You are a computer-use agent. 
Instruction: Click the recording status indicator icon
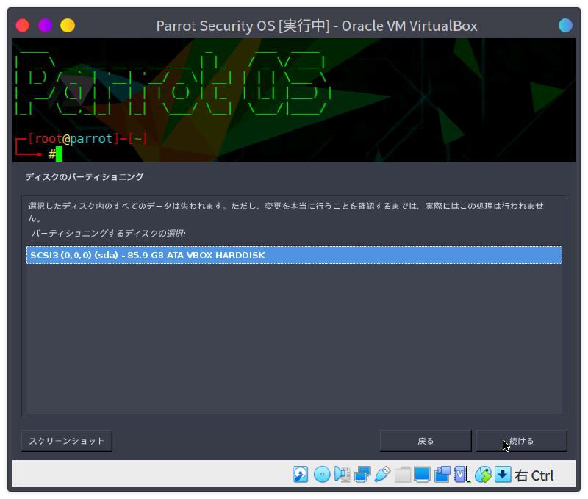click(x=443, y=475)
